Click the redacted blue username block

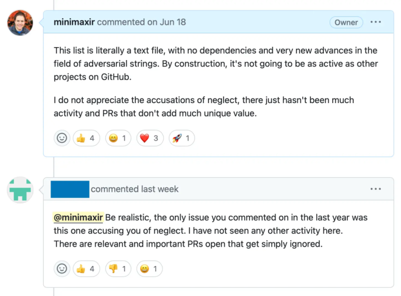[70, 189]
